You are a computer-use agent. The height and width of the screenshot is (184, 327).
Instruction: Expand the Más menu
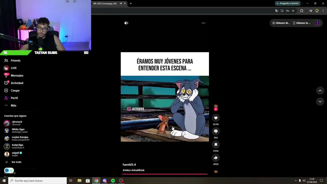click(x=10, y=106)
